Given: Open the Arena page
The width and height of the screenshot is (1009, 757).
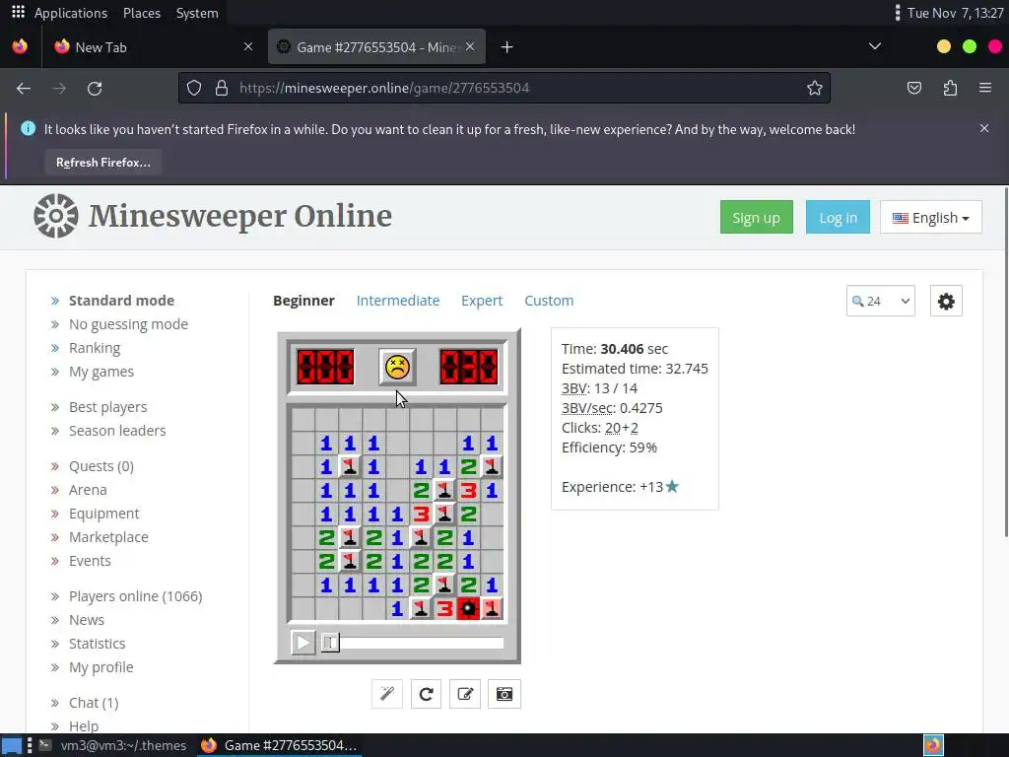Looking at the screenshot, I should coord(88,490).
